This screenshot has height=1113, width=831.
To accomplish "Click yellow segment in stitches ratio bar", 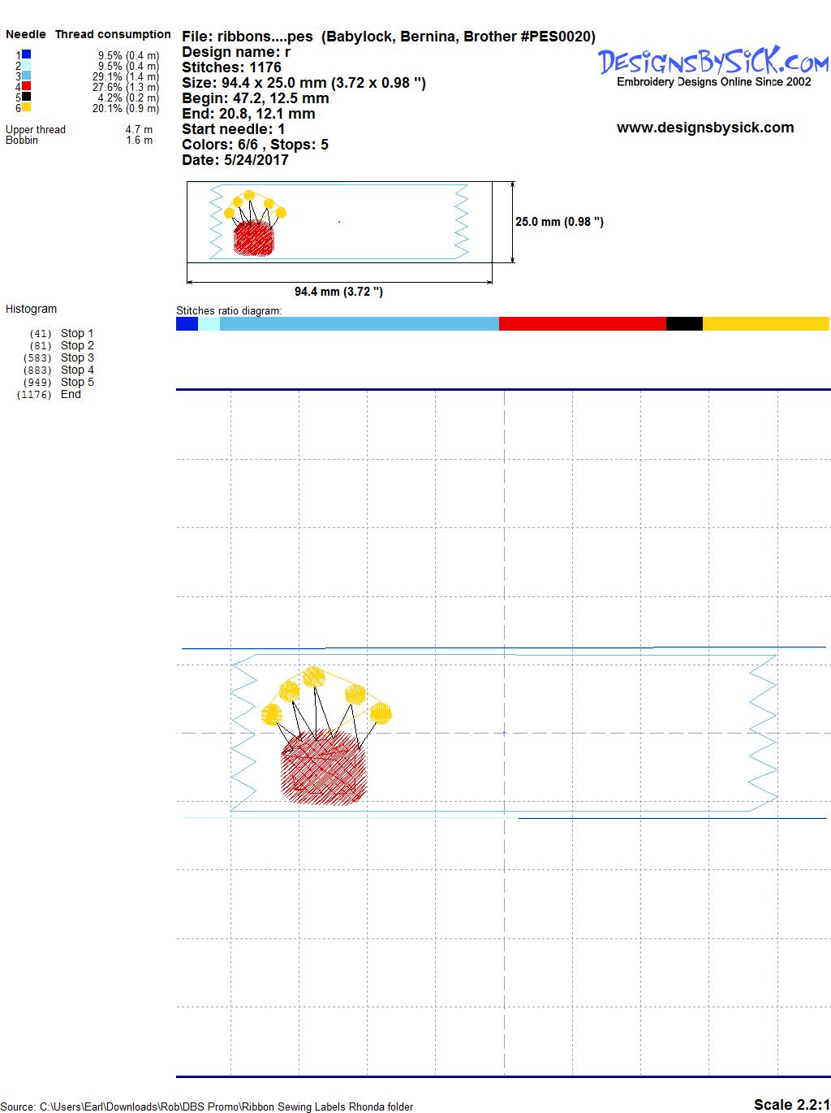I will point(765,324).
